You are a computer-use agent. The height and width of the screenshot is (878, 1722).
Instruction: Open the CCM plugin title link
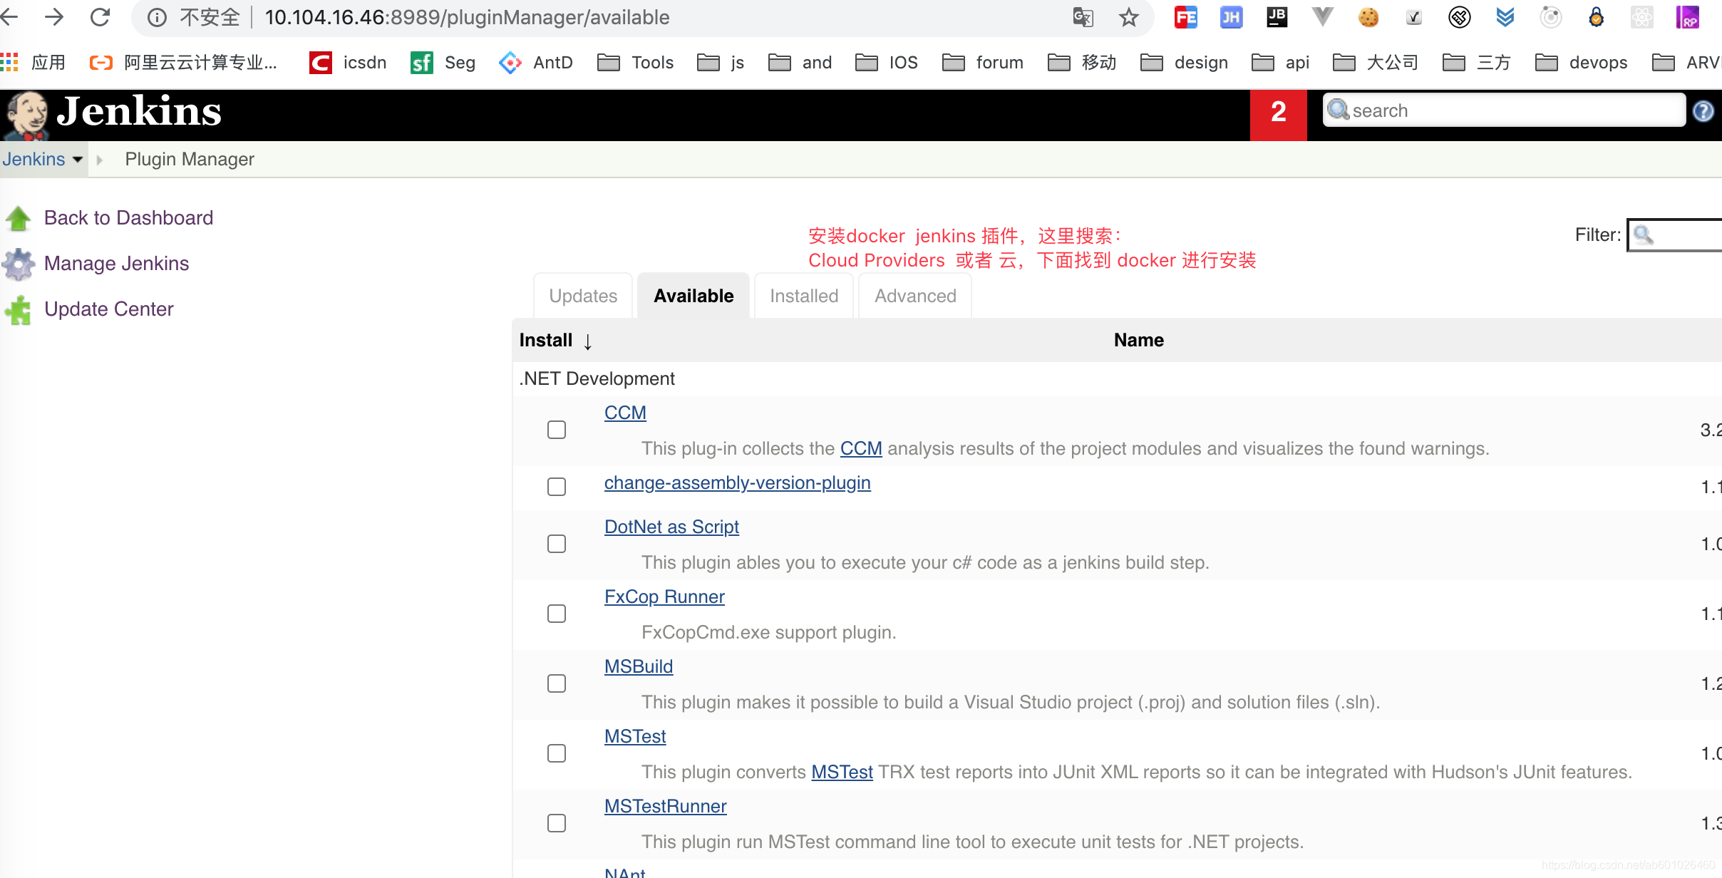625,413
